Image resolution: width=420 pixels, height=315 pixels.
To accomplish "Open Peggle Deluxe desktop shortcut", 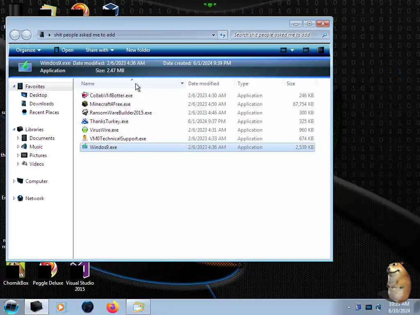I will point(48,274).
